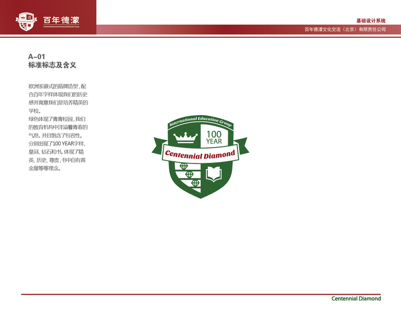401x314 pixels.
Task: Click the green Centennial Diamond footer text
Action: [356, 298]
